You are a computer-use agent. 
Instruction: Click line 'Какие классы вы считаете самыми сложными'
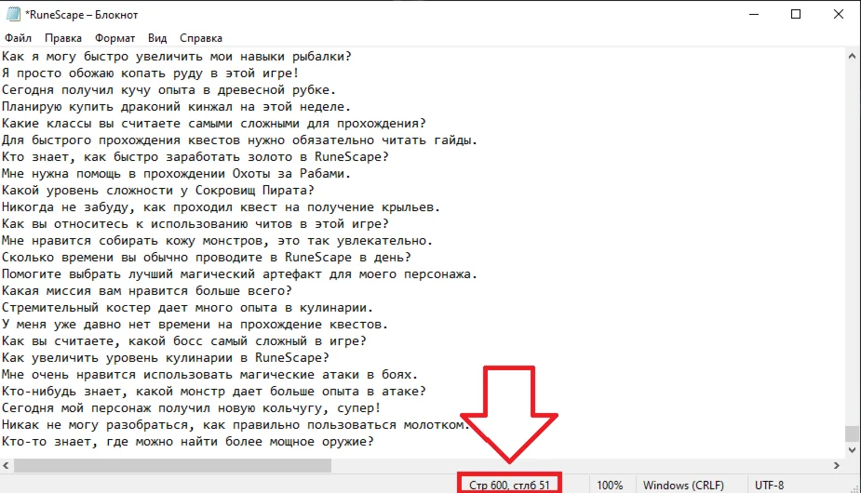[x=213, y=123]
